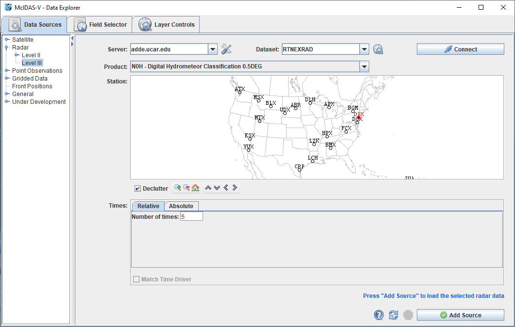Click the refresh icon near Add Source
Viewport: 515px width, 327px height.
coord(394,315)
